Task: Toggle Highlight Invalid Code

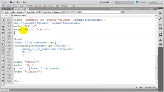Action: point(3,48)
